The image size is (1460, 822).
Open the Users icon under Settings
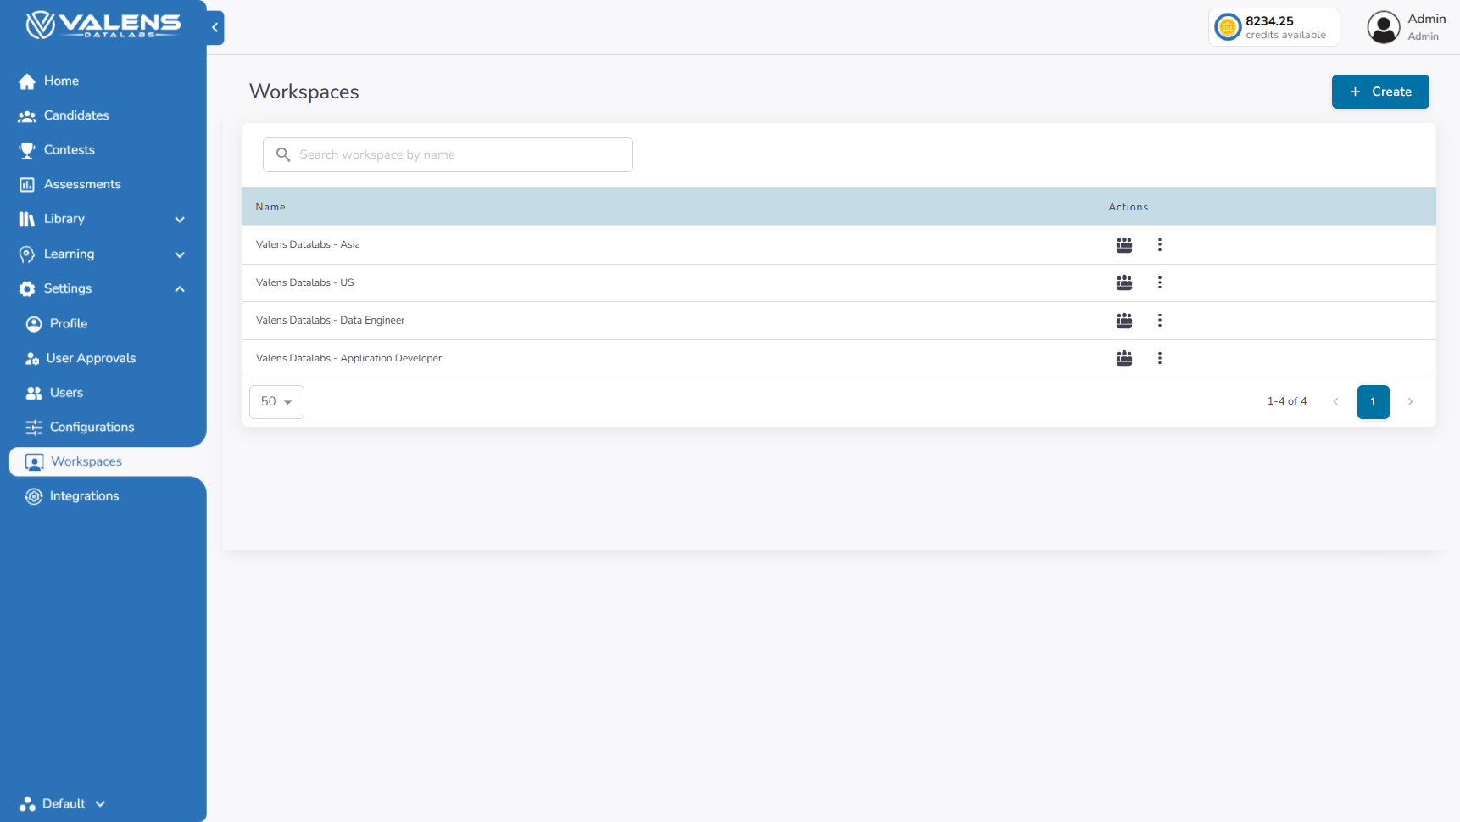click(33, 392)
